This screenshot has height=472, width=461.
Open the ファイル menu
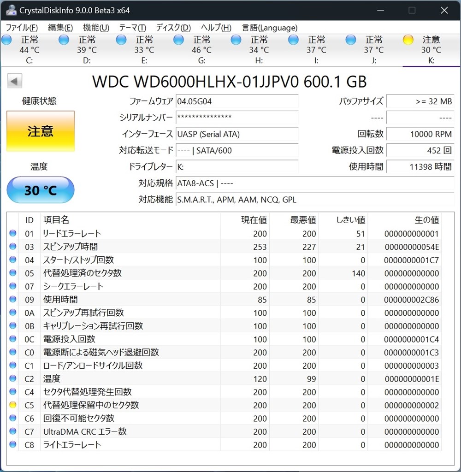(21, 28)
